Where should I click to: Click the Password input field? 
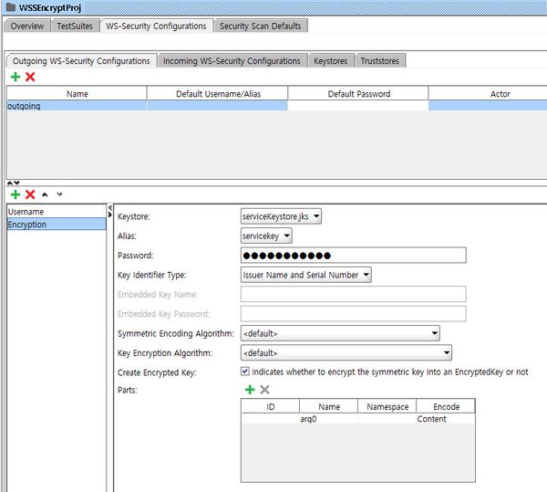[353, 256]
